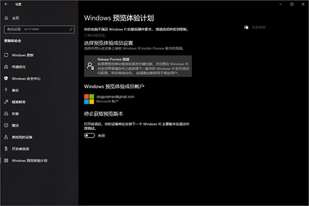Minimize the Settings window
Screen dimensions: 309x206
tap(281, 4)
